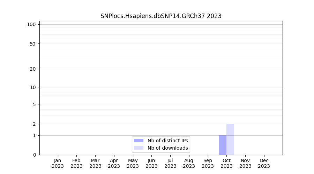Click the Sep 2023 x-axis label
Screen dimensions: 314x174
pos(208,163)
